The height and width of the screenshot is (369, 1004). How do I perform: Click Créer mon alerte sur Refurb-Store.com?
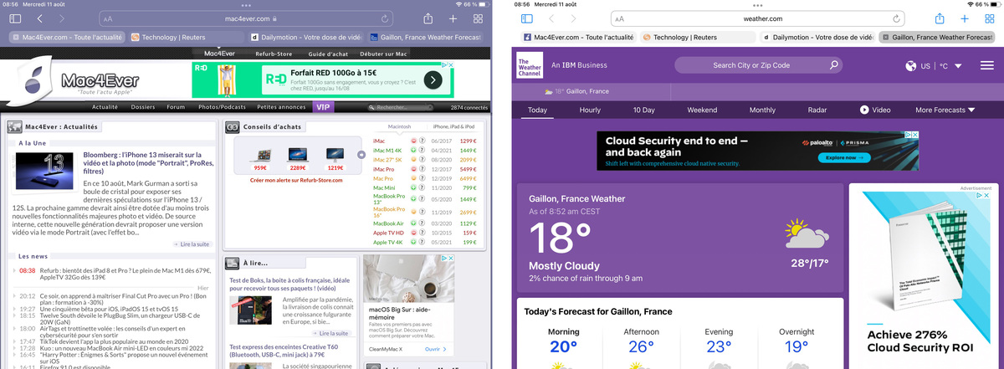pyautogui.click(x=295, y=180)
